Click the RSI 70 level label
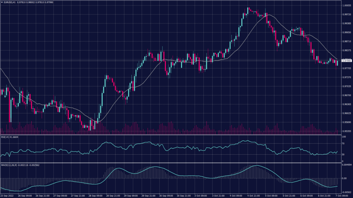The image size is (353, 198). point(343,143)
